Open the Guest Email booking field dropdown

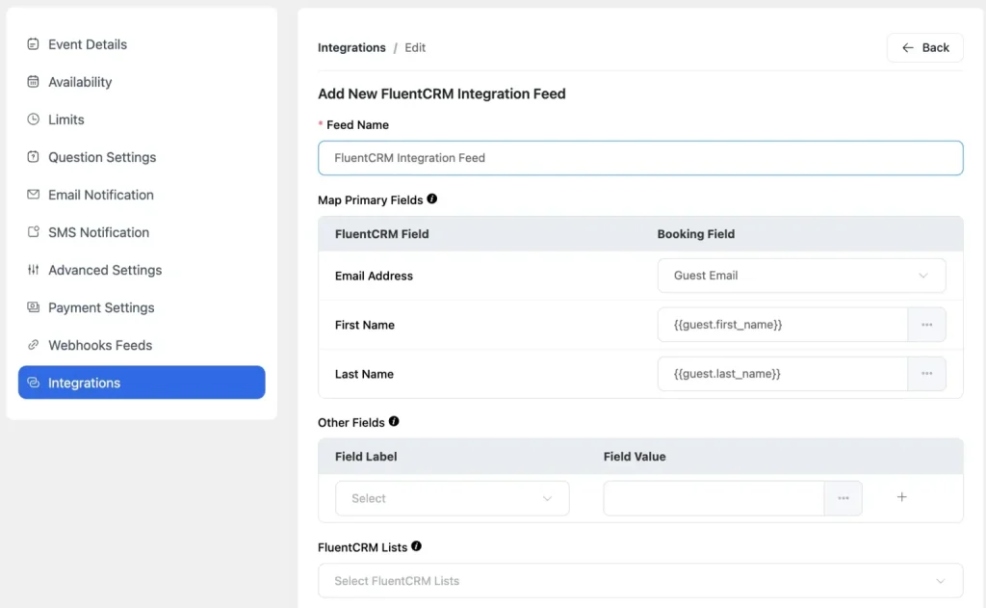click(801, 276)
